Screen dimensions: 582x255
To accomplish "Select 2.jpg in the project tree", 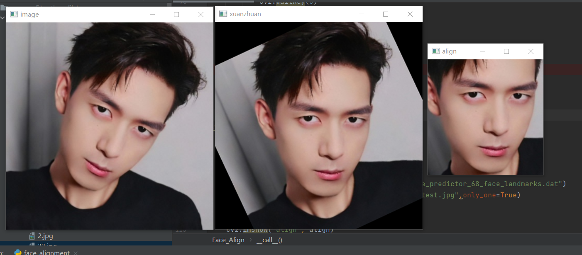I will [x=45, y=236].
